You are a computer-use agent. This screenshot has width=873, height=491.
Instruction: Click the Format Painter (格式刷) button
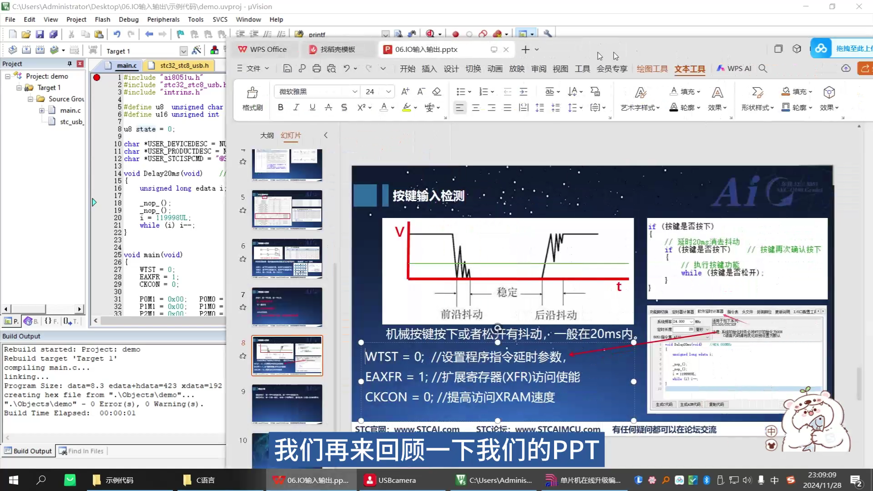(x=252, y=99)
